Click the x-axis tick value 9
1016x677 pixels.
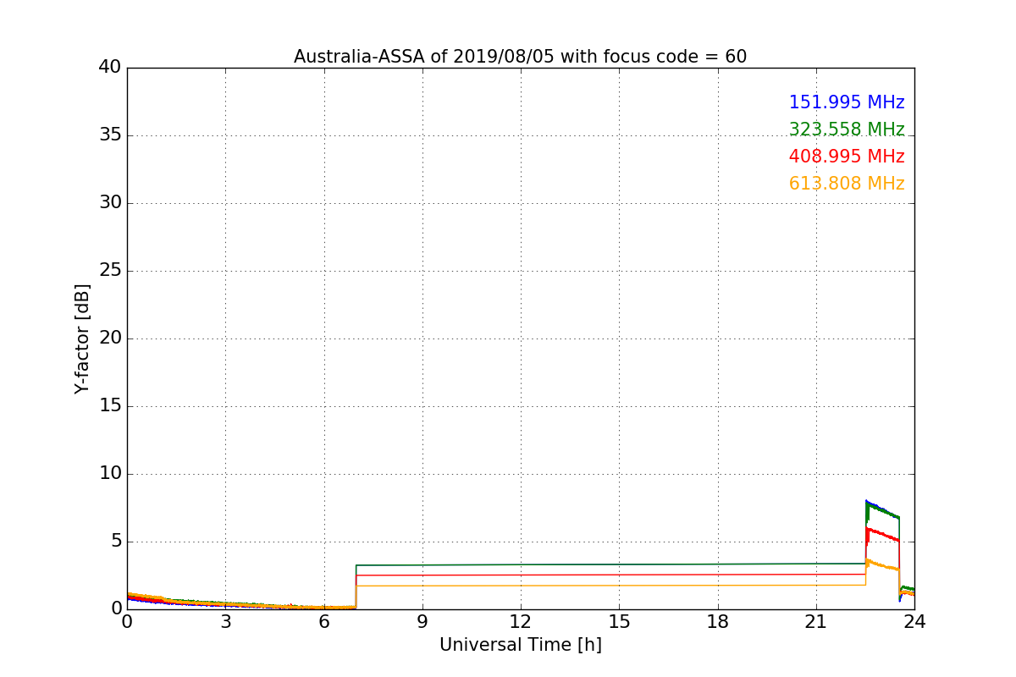(422, 622)
